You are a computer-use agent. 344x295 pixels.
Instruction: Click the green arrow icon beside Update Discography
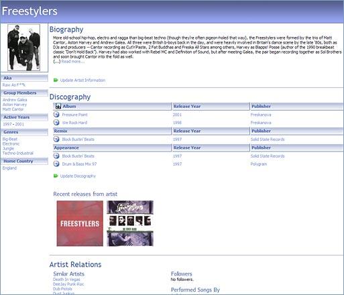(x=56, y=176)
